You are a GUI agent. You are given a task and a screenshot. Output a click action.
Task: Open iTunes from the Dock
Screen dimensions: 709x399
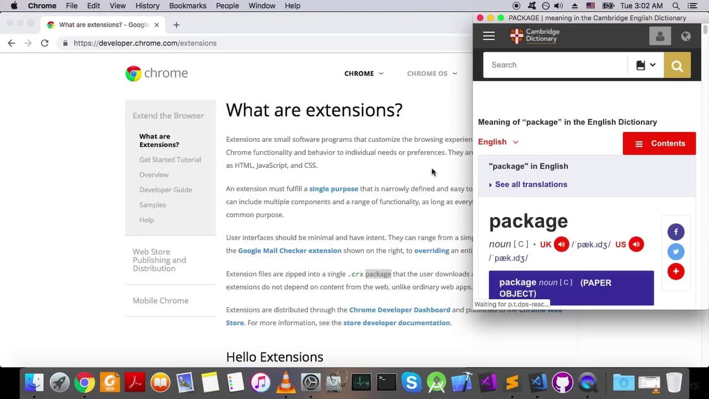click(x=260, y=382)
